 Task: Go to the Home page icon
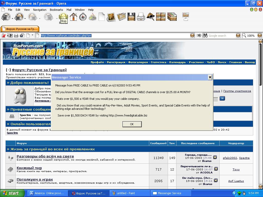coord(73,17)
